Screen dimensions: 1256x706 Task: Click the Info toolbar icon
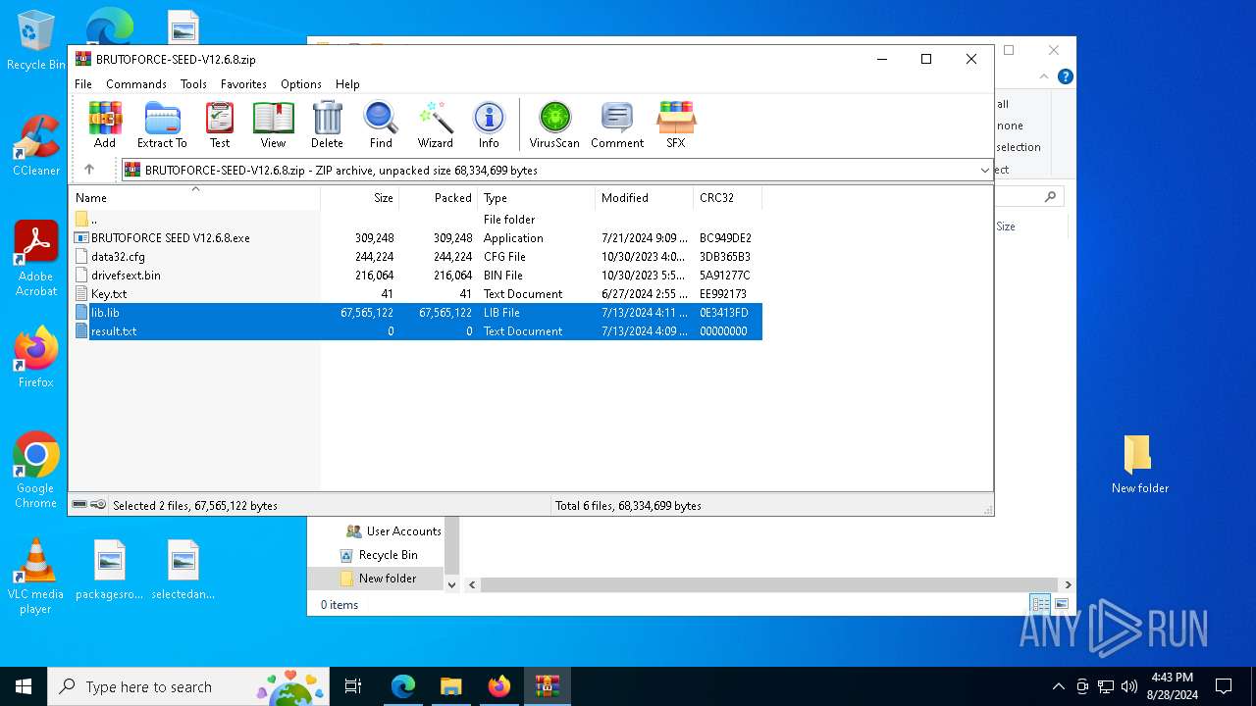pyautogui.click(x=489, y=125)
